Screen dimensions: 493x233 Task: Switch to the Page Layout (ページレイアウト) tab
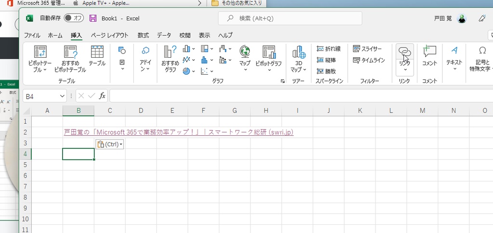tap(110, 35)
